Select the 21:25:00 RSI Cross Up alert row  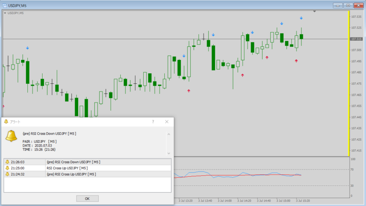[x=87, y=168]
